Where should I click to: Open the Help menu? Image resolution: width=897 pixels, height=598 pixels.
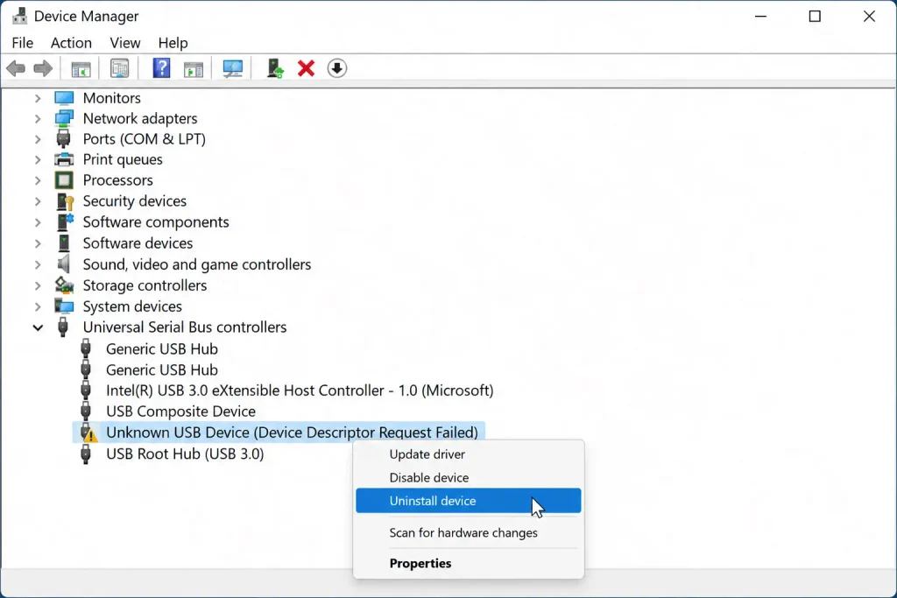(173, 43)
